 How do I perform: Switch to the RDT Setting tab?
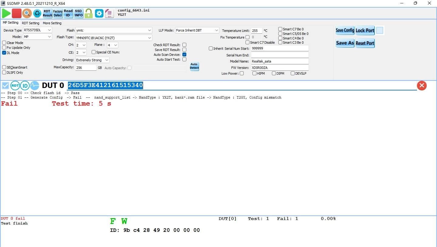click(x=31, y=23)
